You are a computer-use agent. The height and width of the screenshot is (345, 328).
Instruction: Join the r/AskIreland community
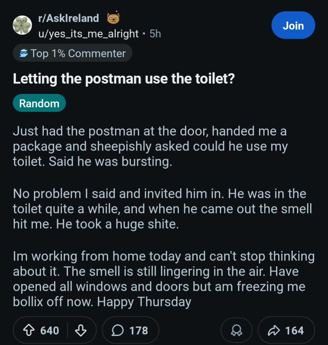click(293, 26)
